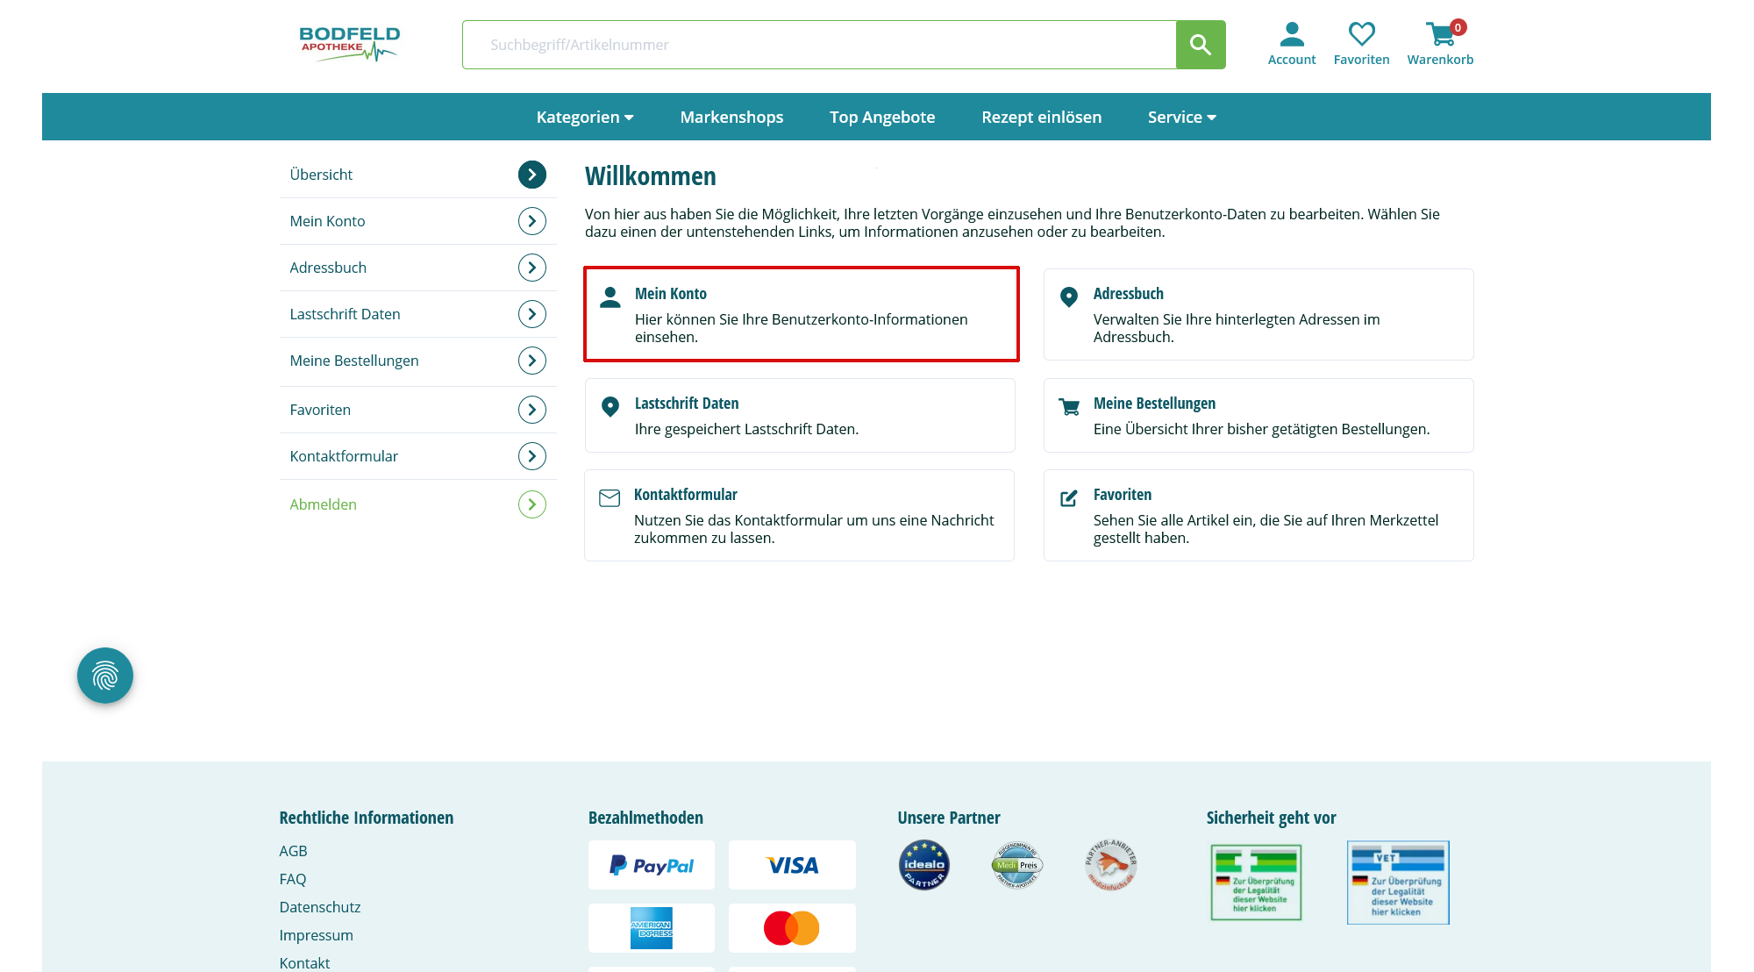
Task: Open the Datenschutz footer link
Action: pos(320,907)
